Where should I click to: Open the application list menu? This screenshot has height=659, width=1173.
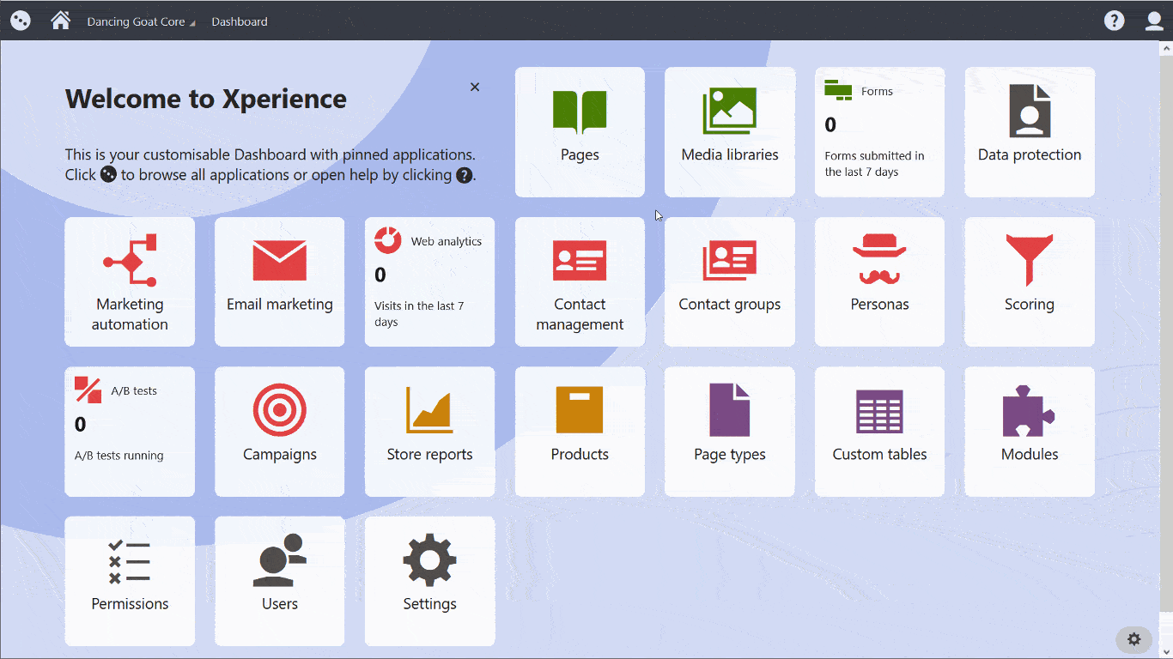19,20
